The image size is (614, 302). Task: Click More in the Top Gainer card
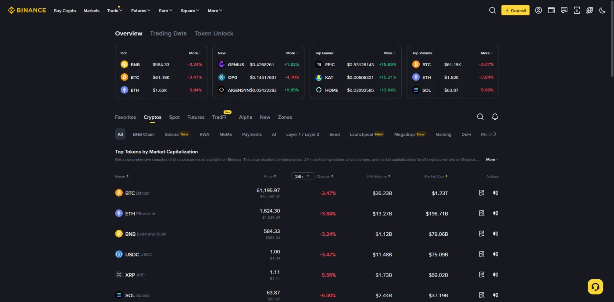389,53
